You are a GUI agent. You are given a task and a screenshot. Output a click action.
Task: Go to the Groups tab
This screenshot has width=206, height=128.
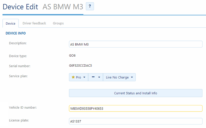click(x=58, y=23)
